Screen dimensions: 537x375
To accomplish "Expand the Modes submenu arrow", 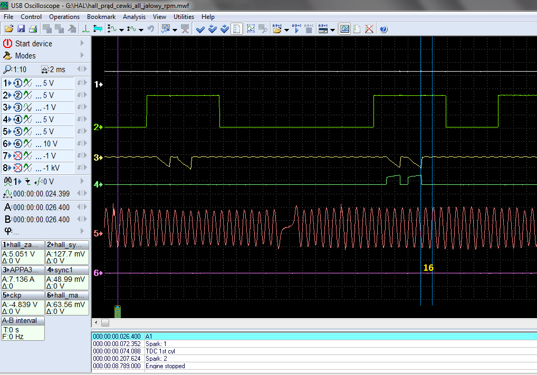I will 82,55.
